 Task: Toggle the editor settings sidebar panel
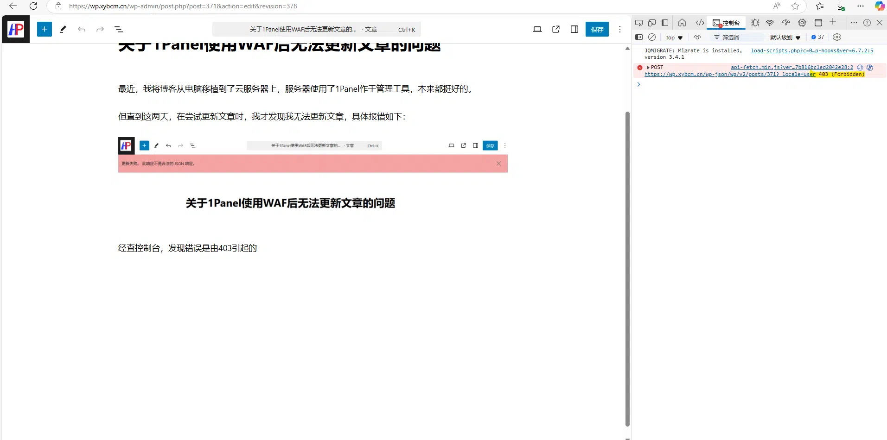(574, 29)
